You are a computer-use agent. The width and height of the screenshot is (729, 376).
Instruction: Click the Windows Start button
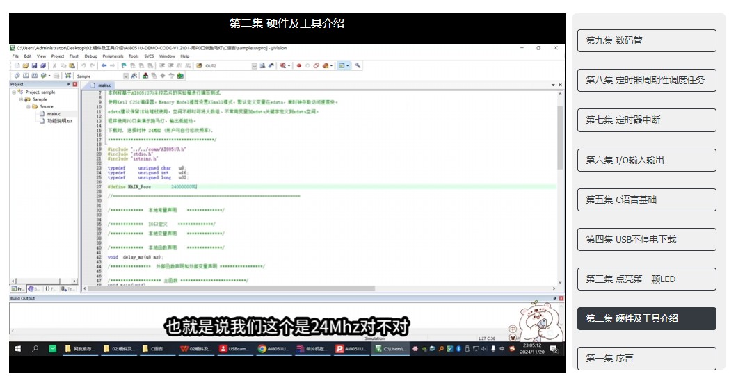tap(17, 349)
